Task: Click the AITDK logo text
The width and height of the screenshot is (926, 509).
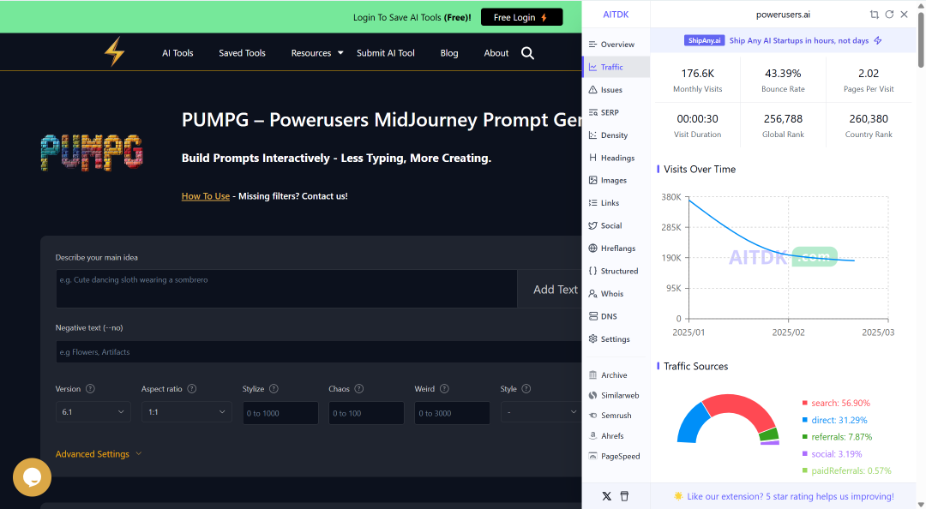Action: click(x=616, y=15)
